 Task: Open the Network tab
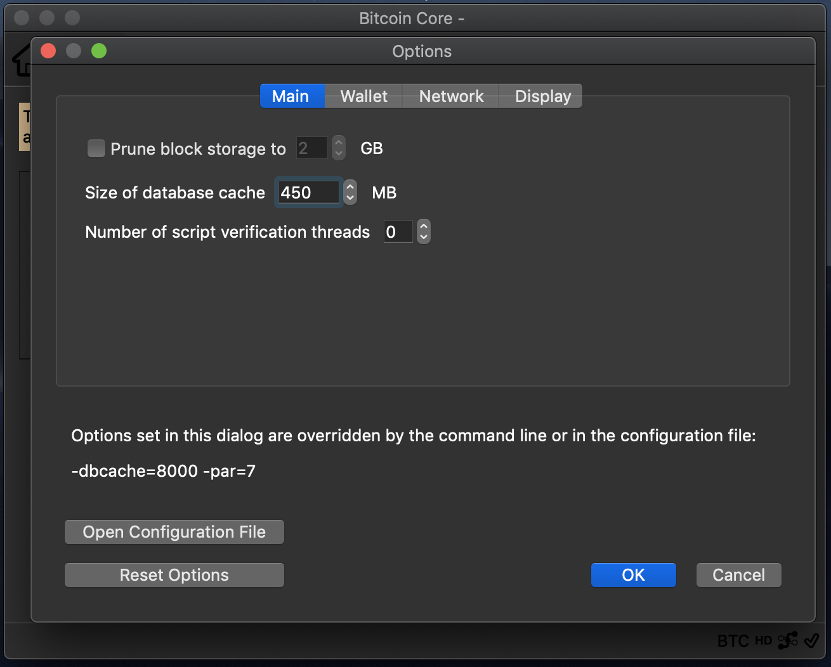point(451,96)
